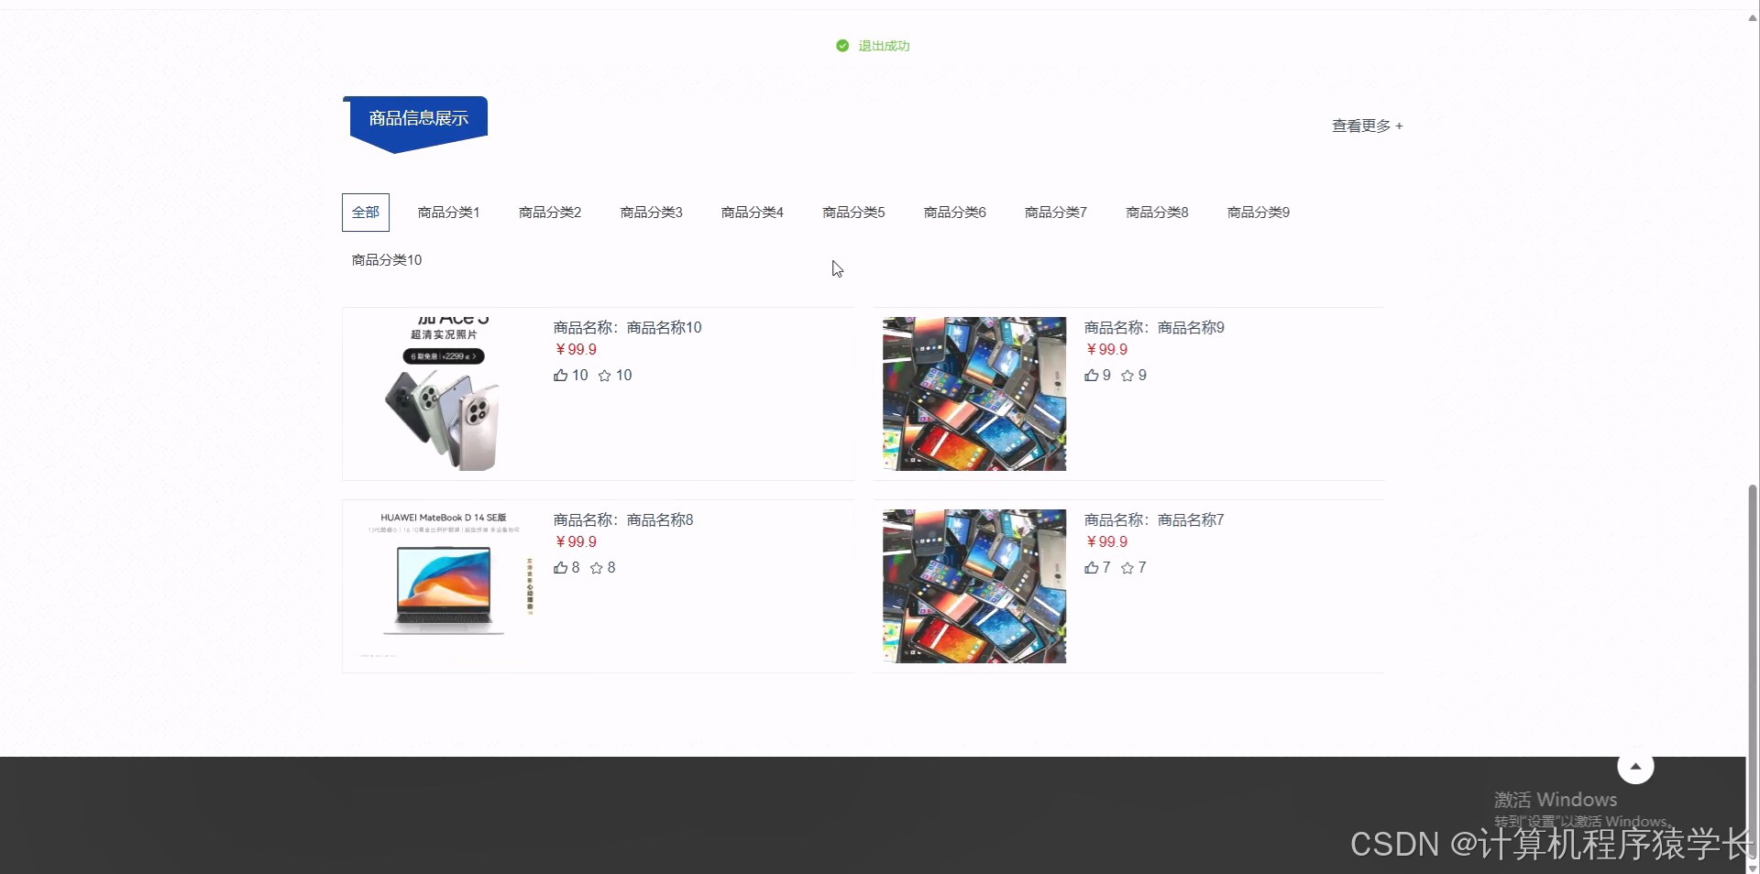Click the back-to-top circular arrow button
Viewport: 1760px width, 874px height.
tap(1635, 766)
